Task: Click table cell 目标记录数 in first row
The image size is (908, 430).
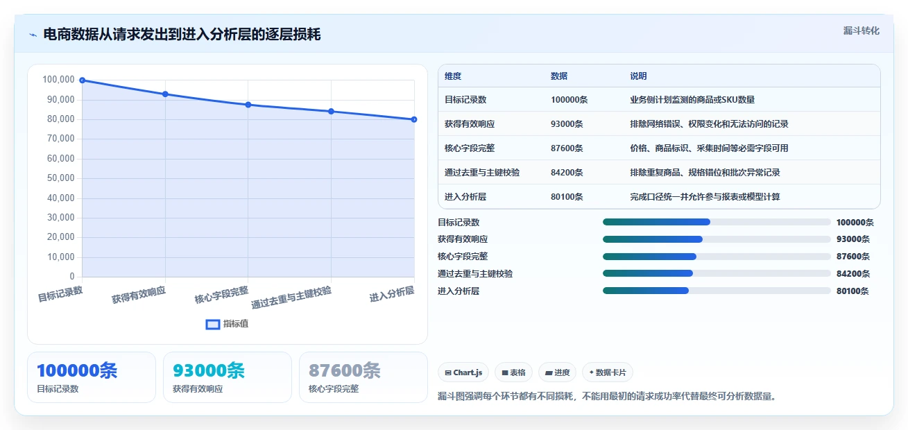Action: pyautogui.click(x=465, y=100)
